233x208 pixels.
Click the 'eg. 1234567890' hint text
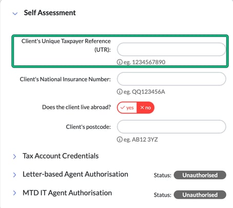(144, 62)
